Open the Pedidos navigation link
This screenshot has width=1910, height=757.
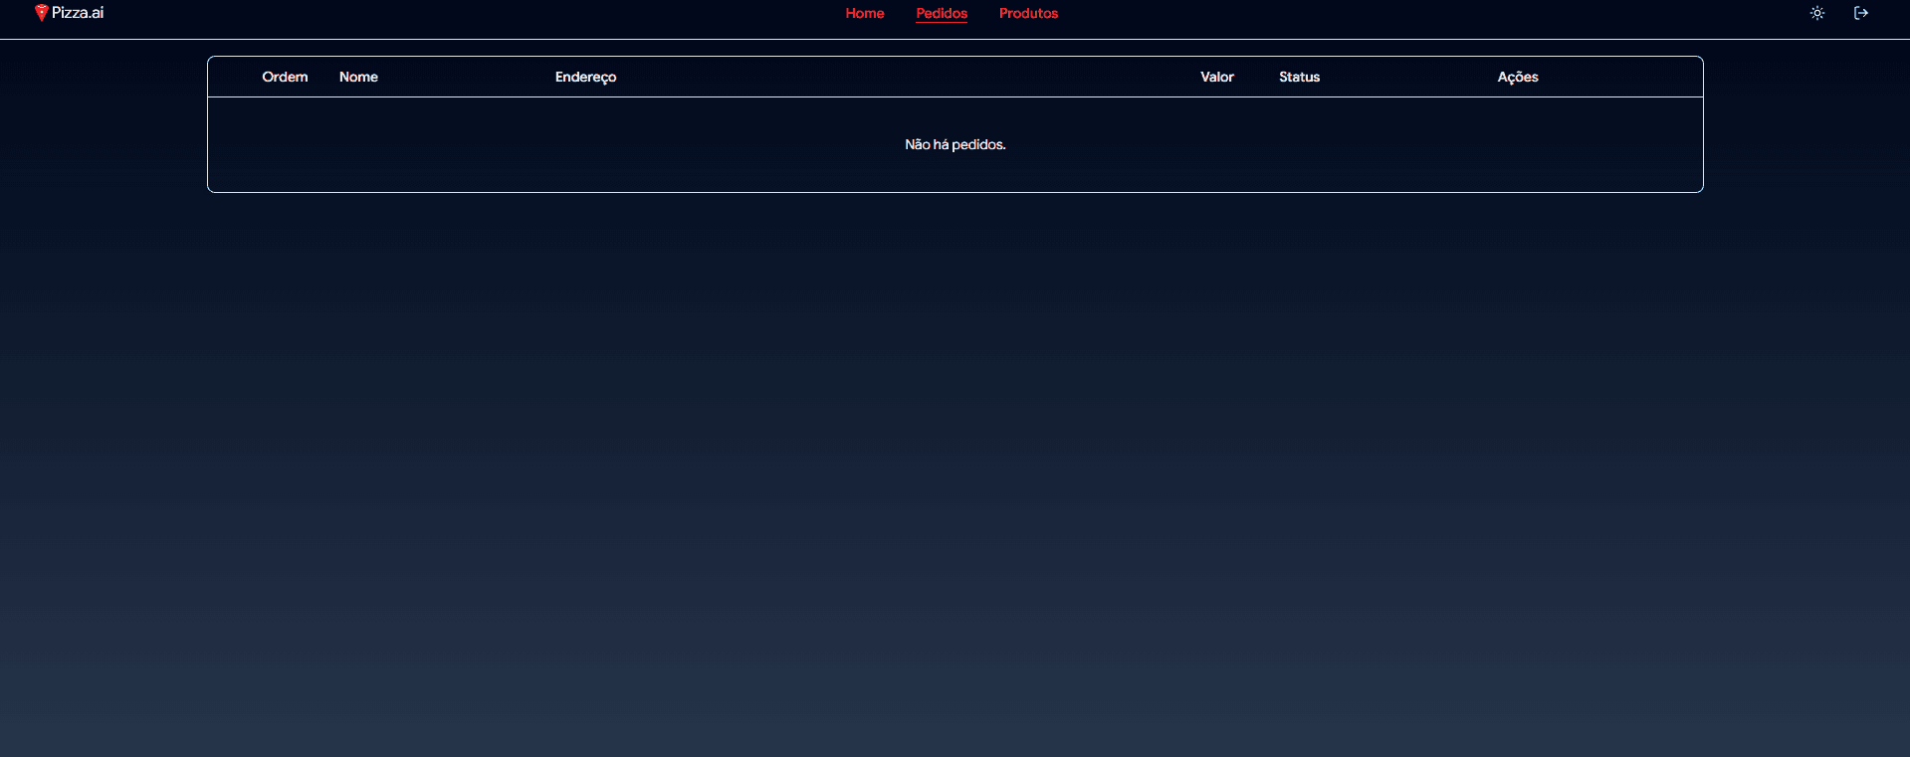pyautogui.click(x=941, y=13)
